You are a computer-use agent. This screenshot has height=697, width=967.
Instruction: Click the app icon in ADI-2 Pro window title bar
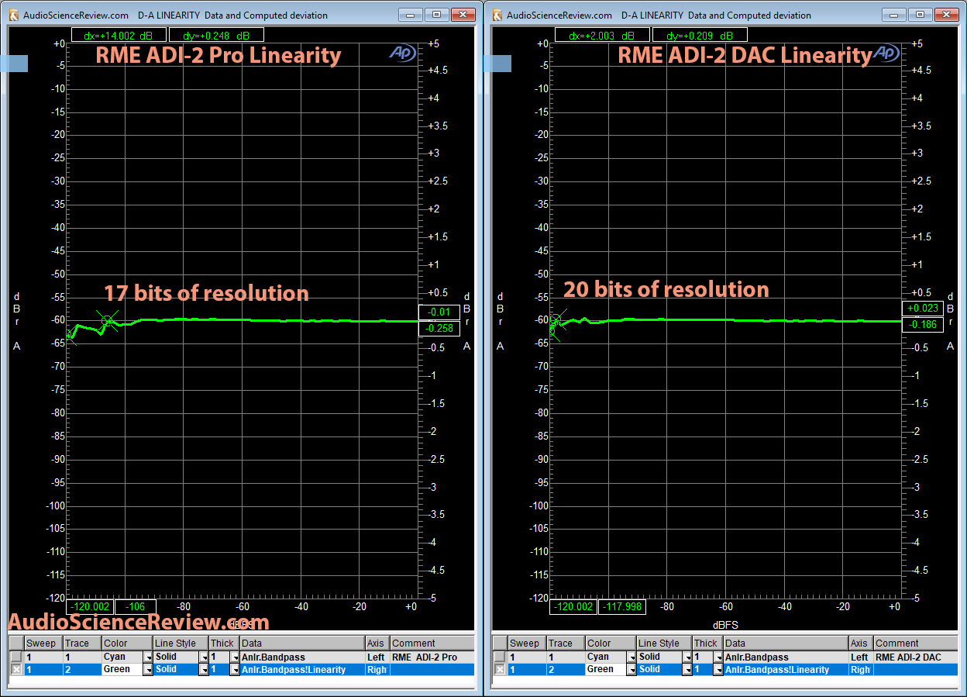14,15
